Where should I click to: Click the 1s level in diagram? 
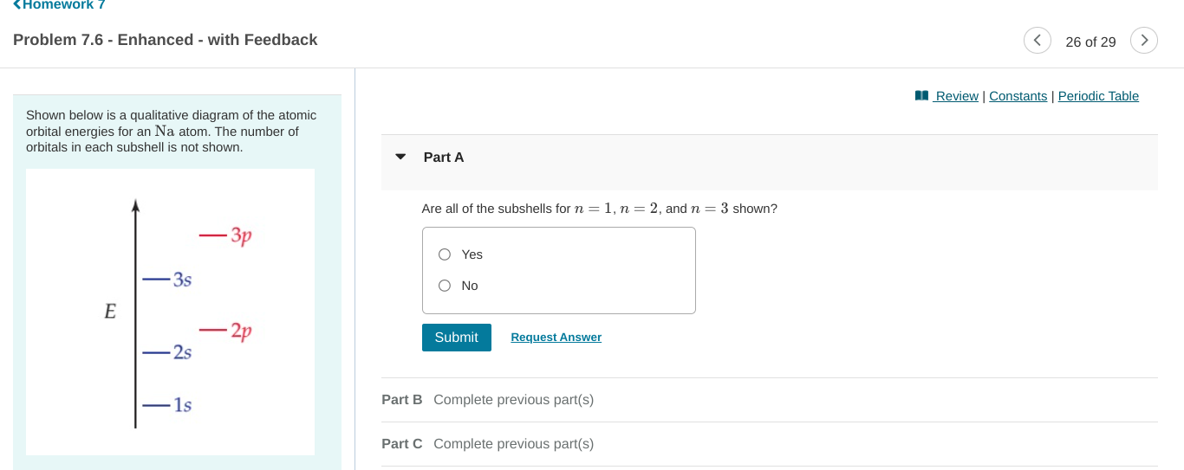click(169, 405)
